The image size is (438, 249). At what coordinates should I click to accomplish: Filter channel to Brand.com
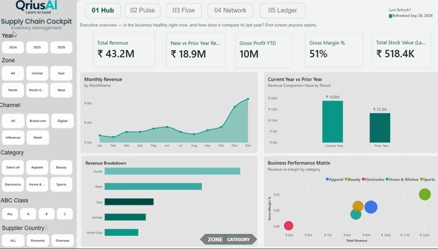(38, 121)
